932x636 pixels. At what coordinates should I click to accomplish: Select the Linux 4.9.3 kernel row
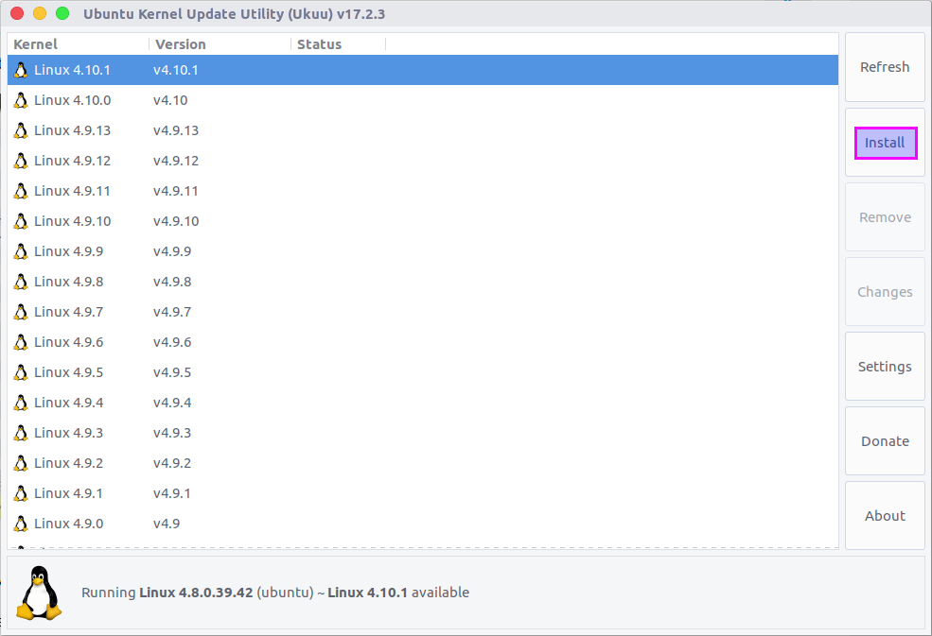(x=423, y=434)
